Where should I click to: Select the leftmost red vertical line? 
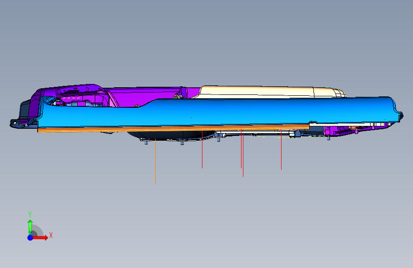[x=202, y=149]
